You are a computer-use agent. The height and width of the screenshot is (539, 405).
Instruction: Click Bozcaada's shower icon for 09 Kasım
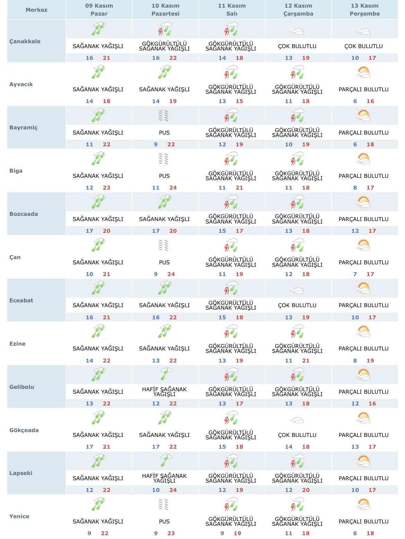98,202
